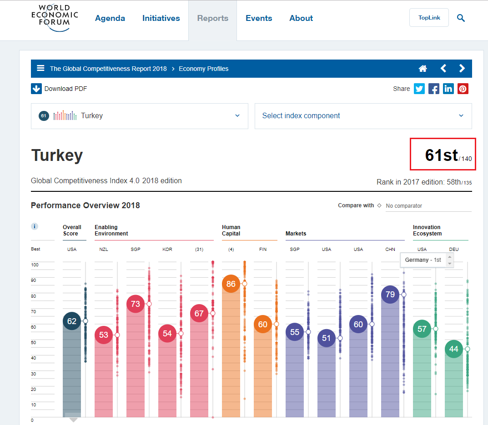
Task: Click the purple 51 score circle
Action: tap(327, 338)
